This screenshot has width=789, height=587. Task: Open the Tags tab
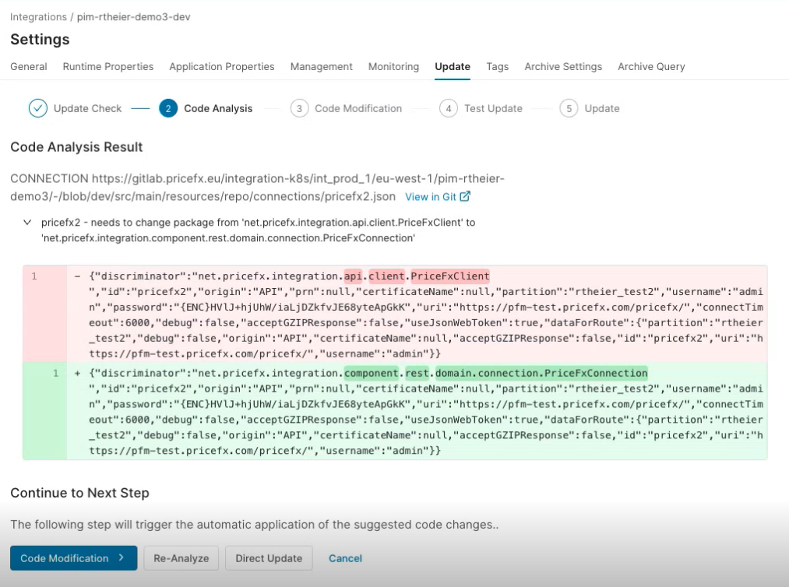498,67
